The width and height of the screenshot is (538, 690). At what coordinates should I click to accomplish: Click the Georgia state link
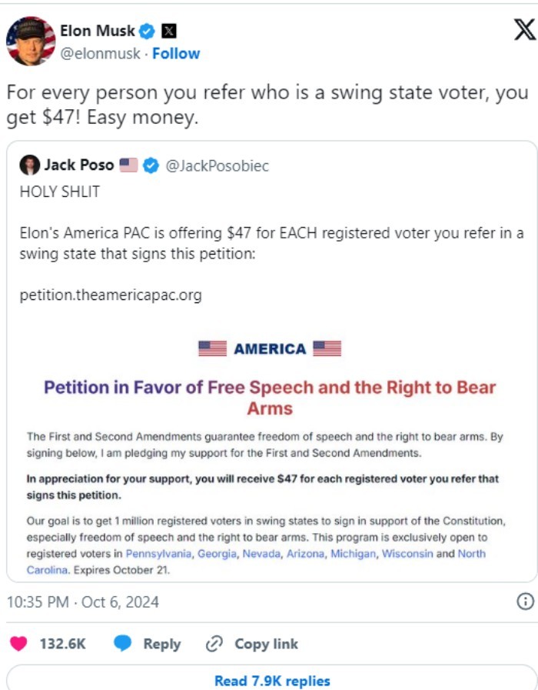point(216,554)
